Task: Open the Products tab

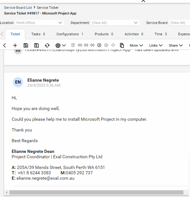Action: point(104,34)
